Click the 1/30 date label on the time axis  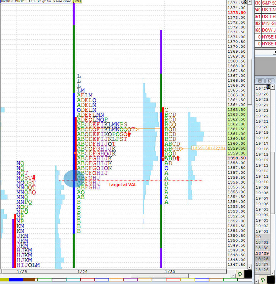coord(170,272)
